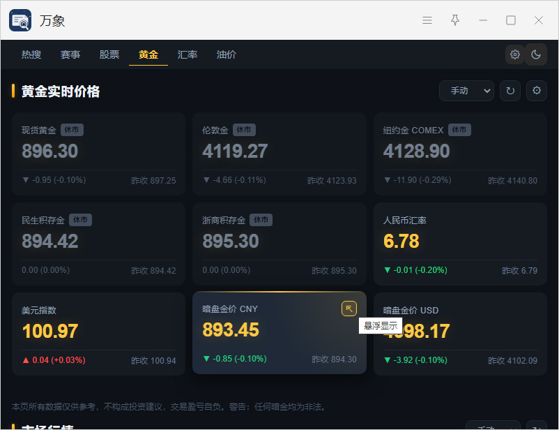Switch to the 股票 tab
This screenshot has width=559, height=430.
point(109,54)
